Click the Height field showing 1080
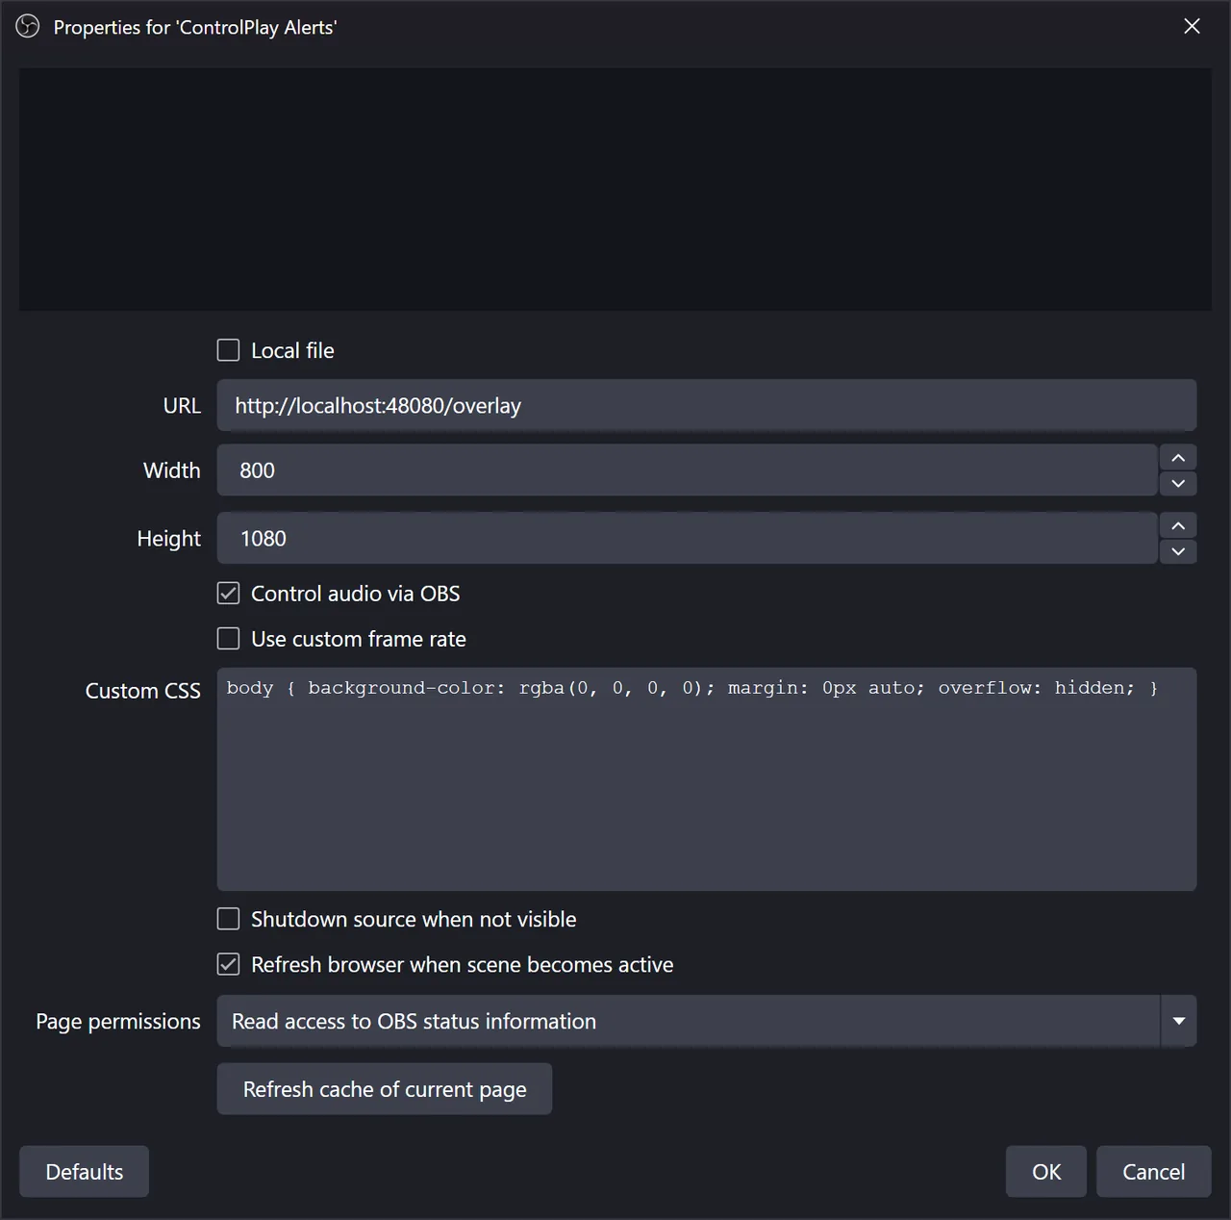 point(687,538)
